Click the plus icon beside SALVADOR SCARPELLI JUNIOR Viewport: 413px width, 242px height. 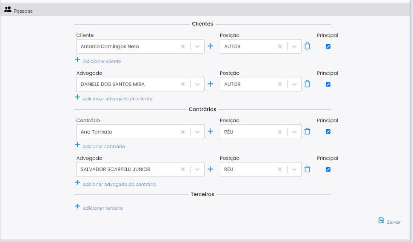pyautogui.click(x=210, y=169)
